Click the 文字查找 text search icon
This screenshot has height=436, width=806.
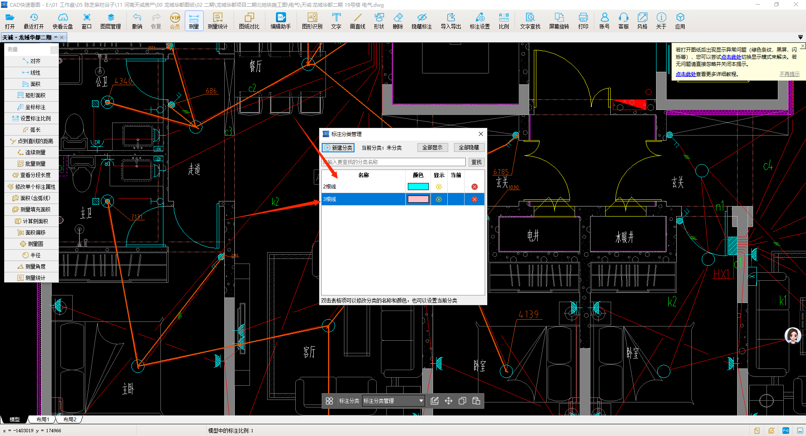point(530,21)
